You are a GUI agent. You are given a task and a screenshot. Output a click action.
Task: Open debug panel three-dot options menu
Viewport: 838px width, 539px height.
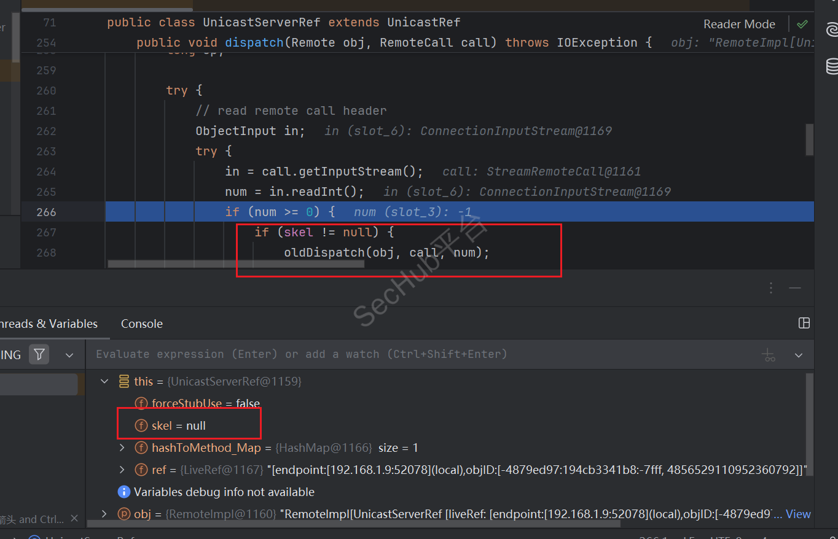click(771, 288)
